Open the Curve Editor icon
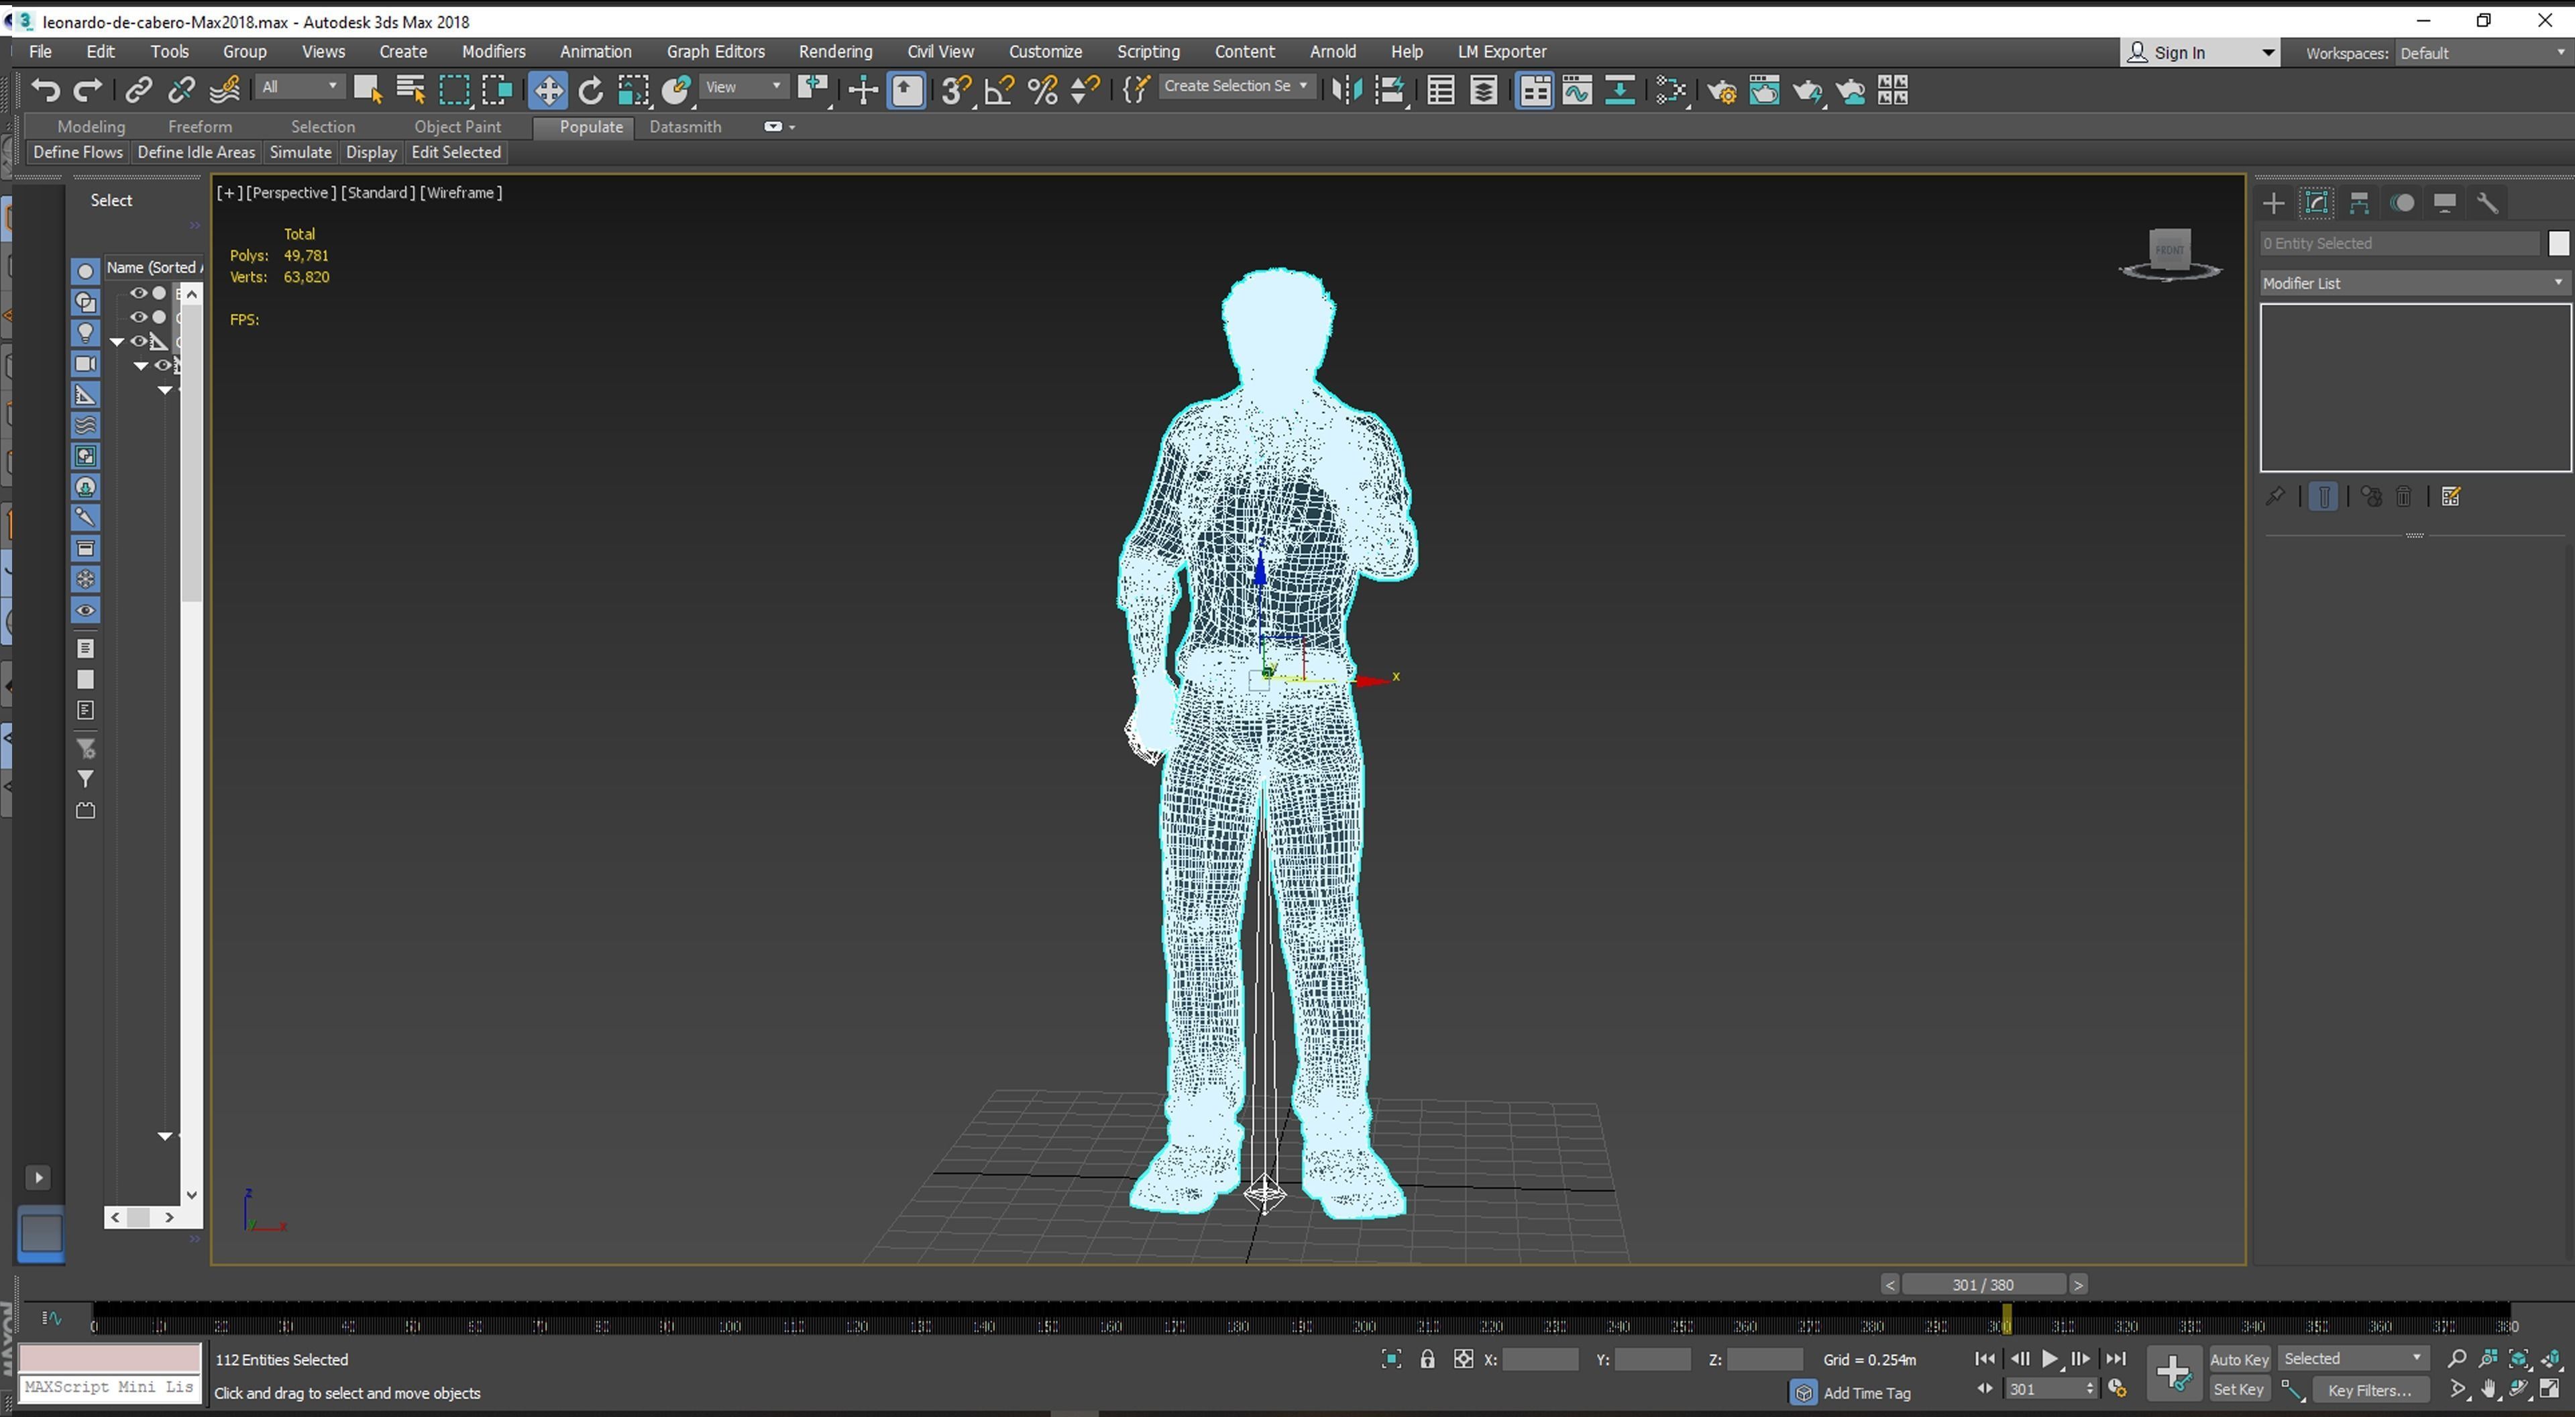 point(1578,91)
